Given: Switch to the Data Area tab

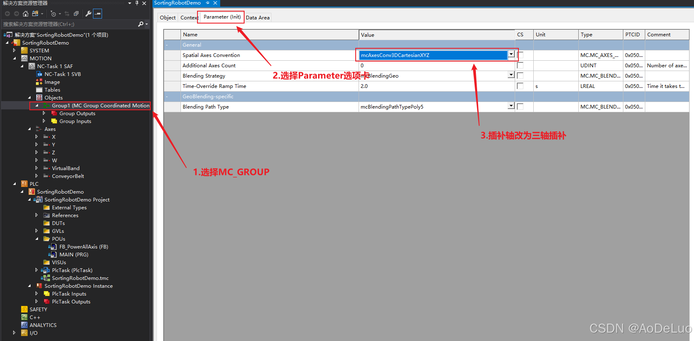Looking at the screenshot, I should [258, 17].
